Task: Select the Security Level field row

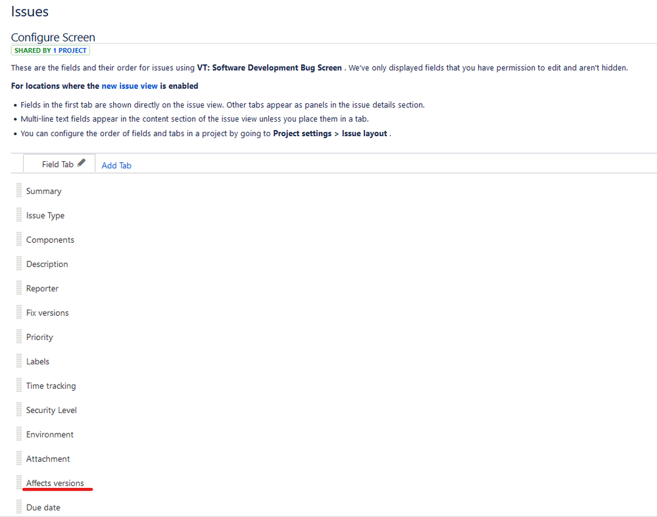Action: [51, 410]
